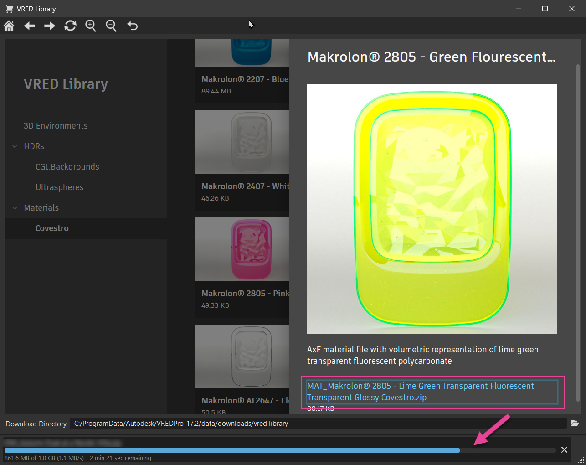Open the Makrolon 2407 White thumbnail
Screen dimensions: 586x465
pos(242,142)
